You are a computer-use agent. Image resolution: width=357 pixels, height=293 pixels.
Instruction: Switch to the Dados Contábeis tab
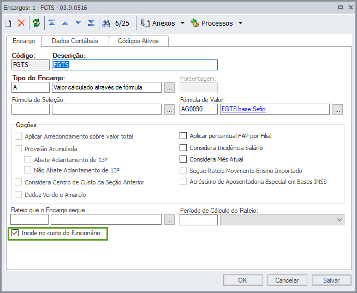pyautogui.click(x=75, y=41)
